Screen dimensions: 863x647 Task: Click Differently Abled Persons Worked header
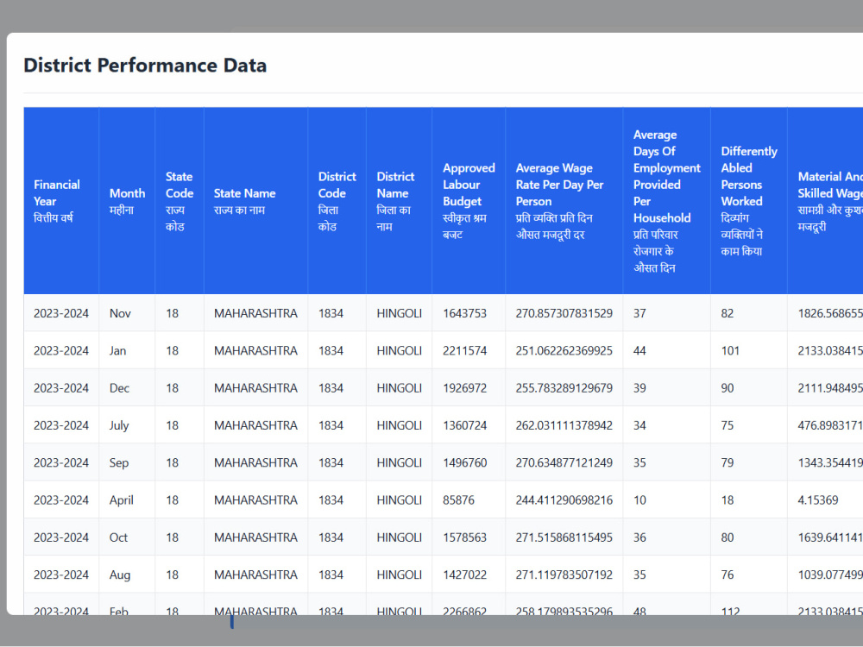(748, 201)
